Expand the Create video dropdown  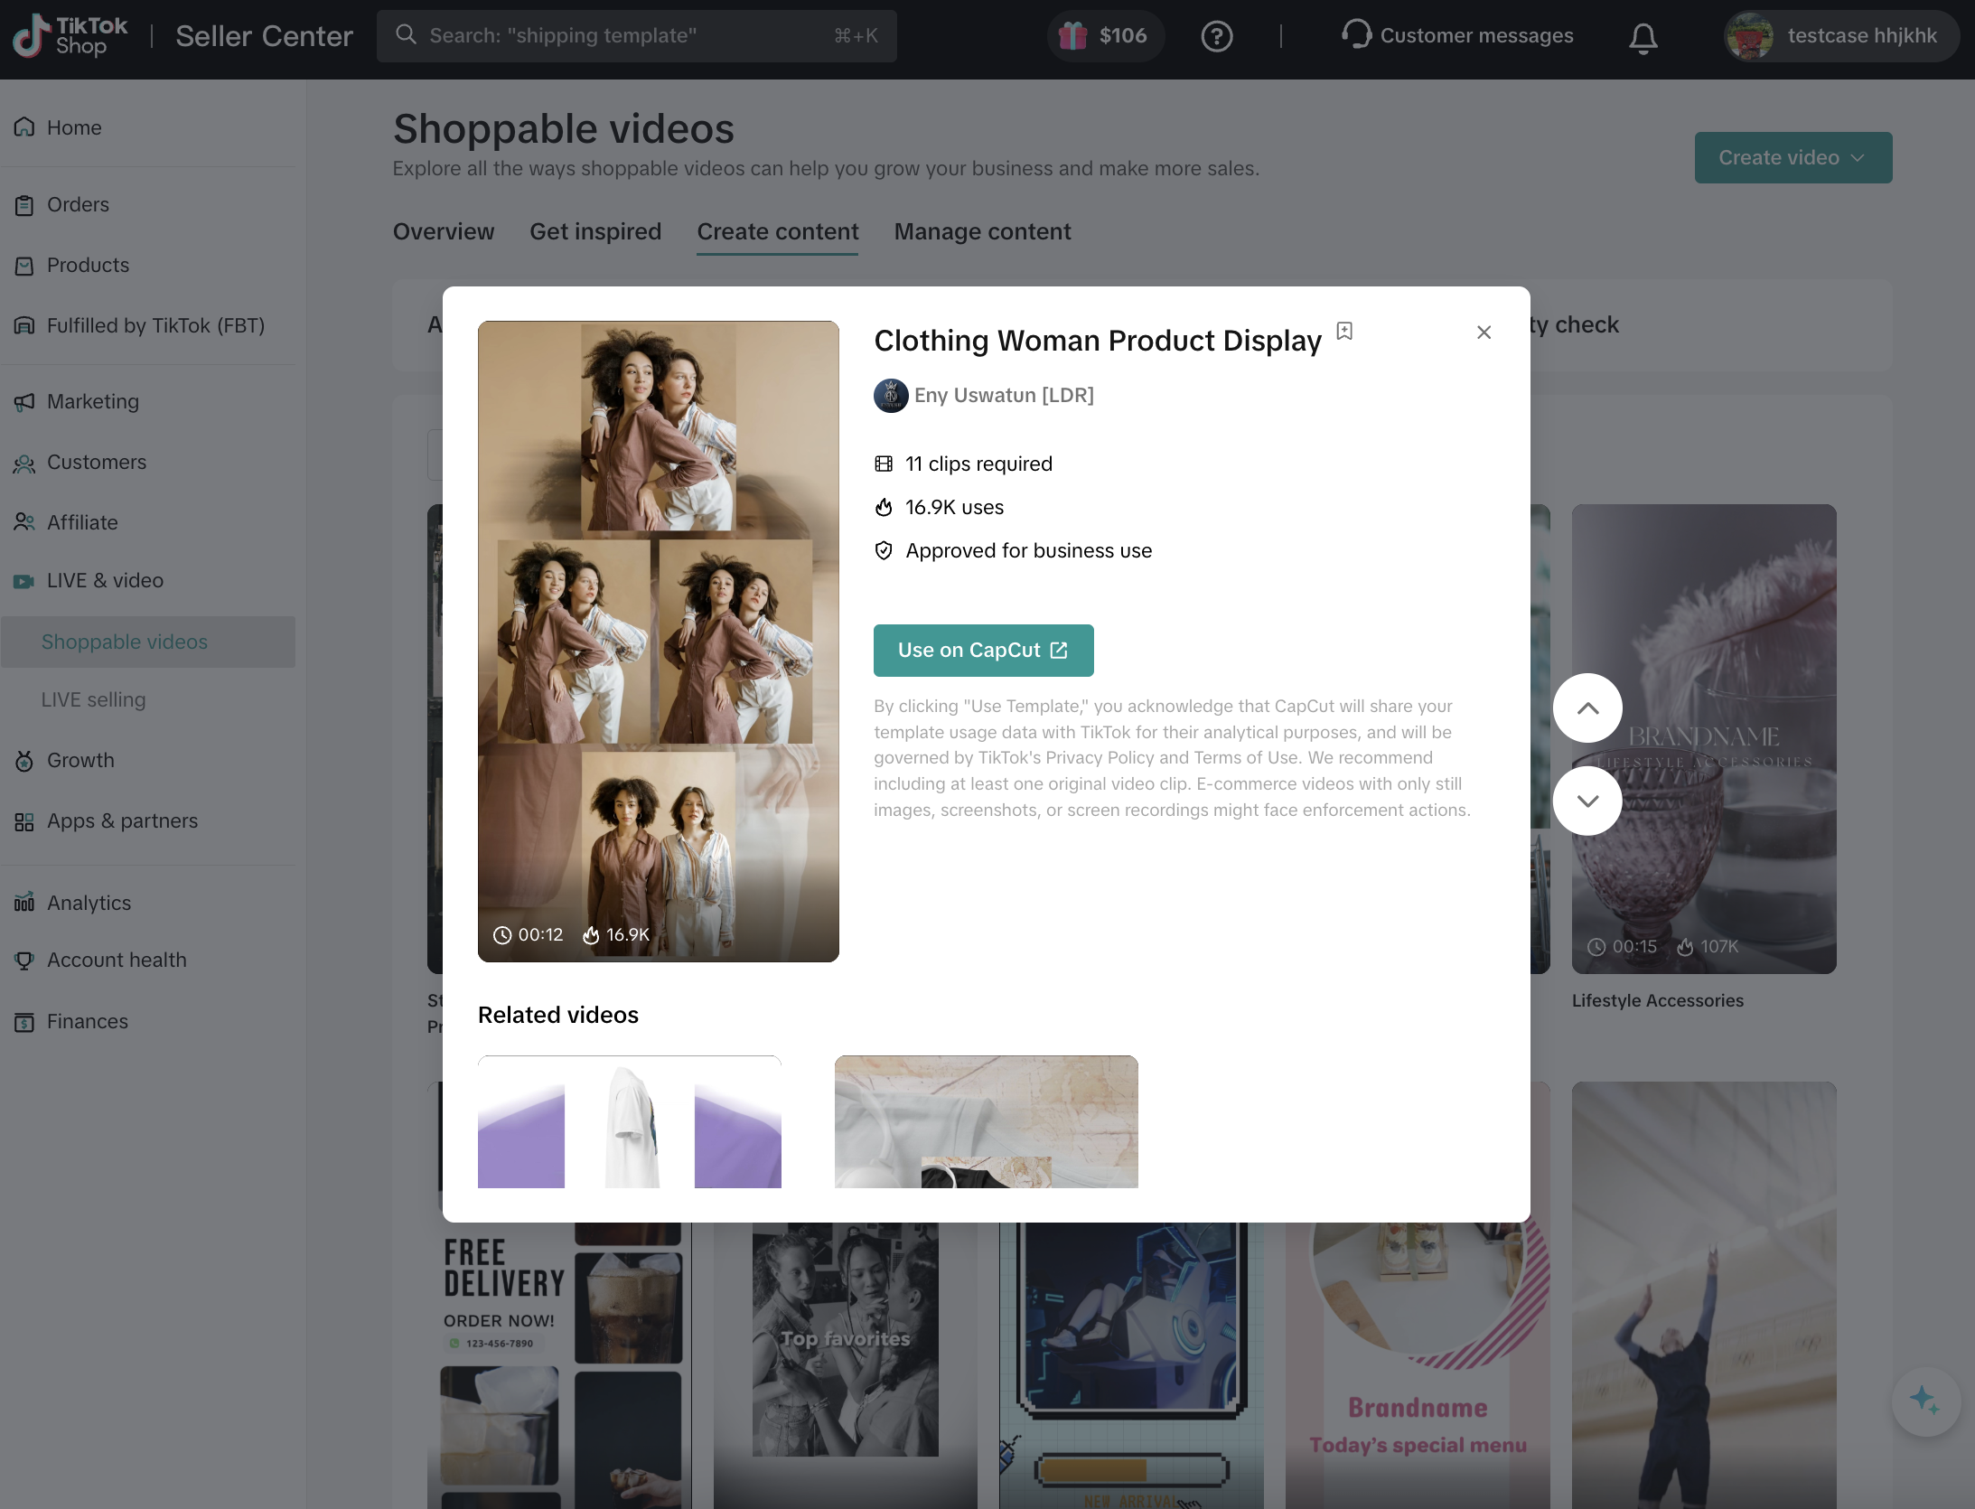(1792, 158)
